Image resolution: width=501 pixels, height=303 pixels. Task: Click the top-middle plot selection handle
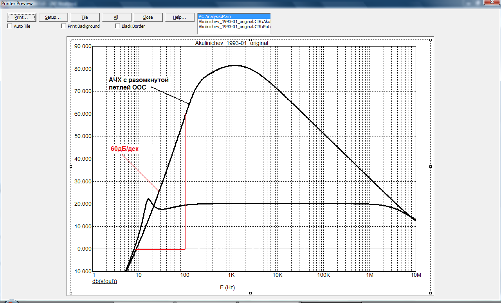coord(250,39)
